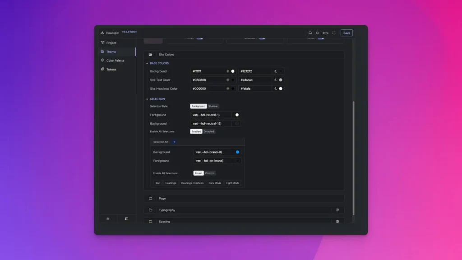Image resolution: width=462 pixels, height=260 pixels.
Task: Click the blue brand color swatch
Action: point(237,152)
